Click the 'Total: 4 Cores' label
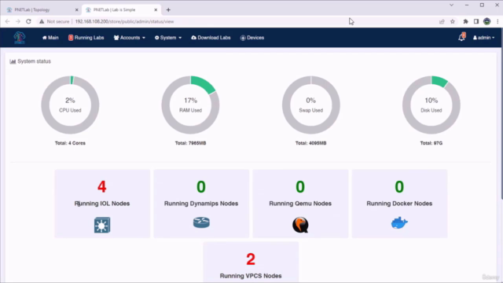The image size is (503, 283). (70, 143)
